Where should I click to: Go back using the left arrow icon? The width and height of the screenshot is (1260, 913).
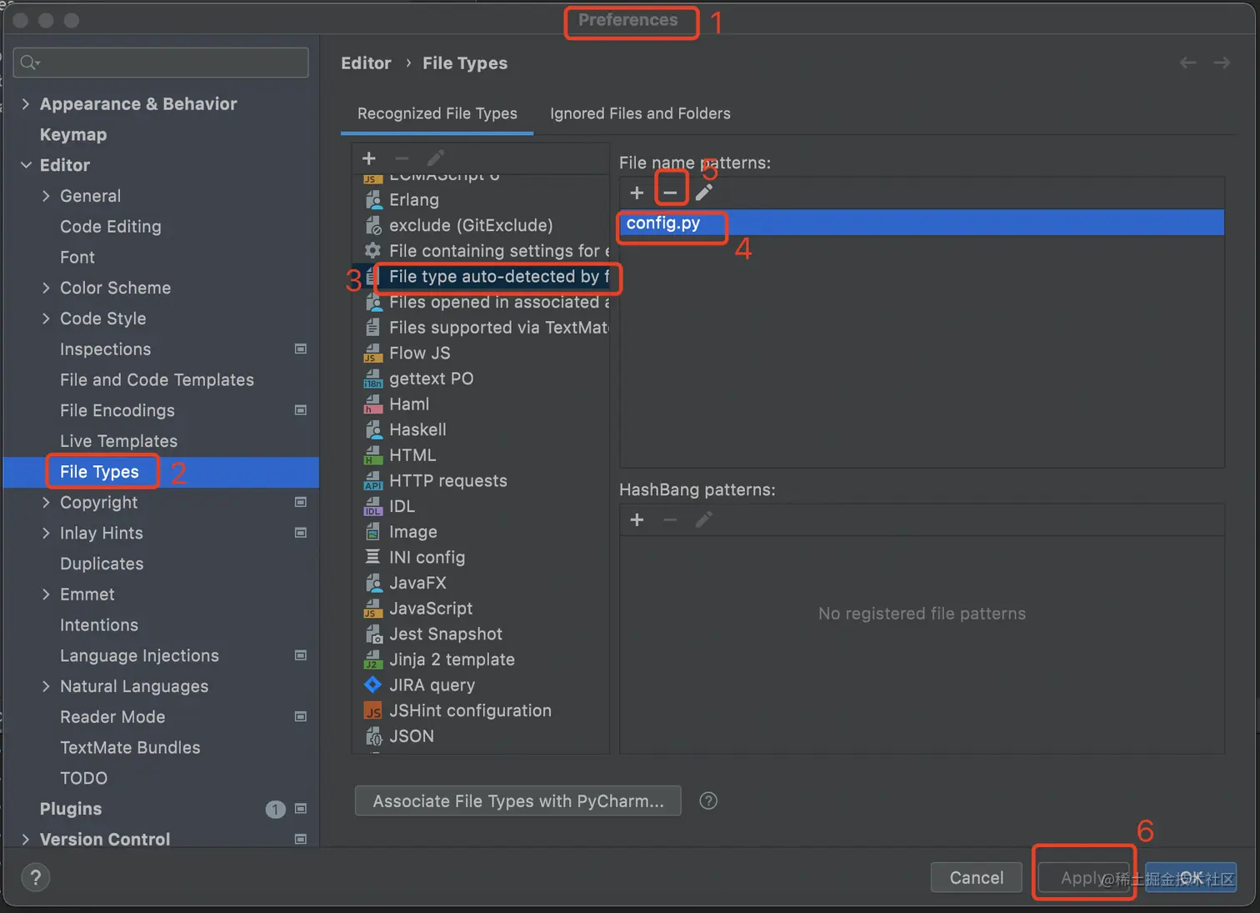(x=1187, y=63)
